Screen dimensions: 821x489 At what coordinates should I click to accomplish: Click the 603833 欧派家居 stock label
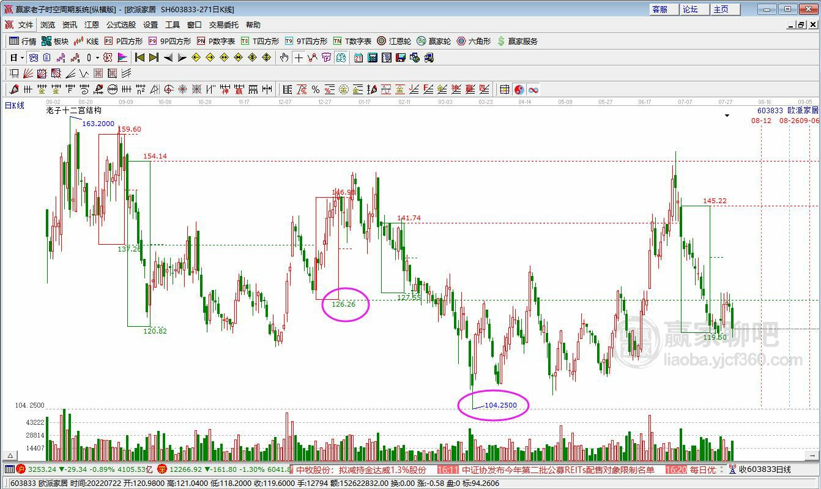(787, 110)
